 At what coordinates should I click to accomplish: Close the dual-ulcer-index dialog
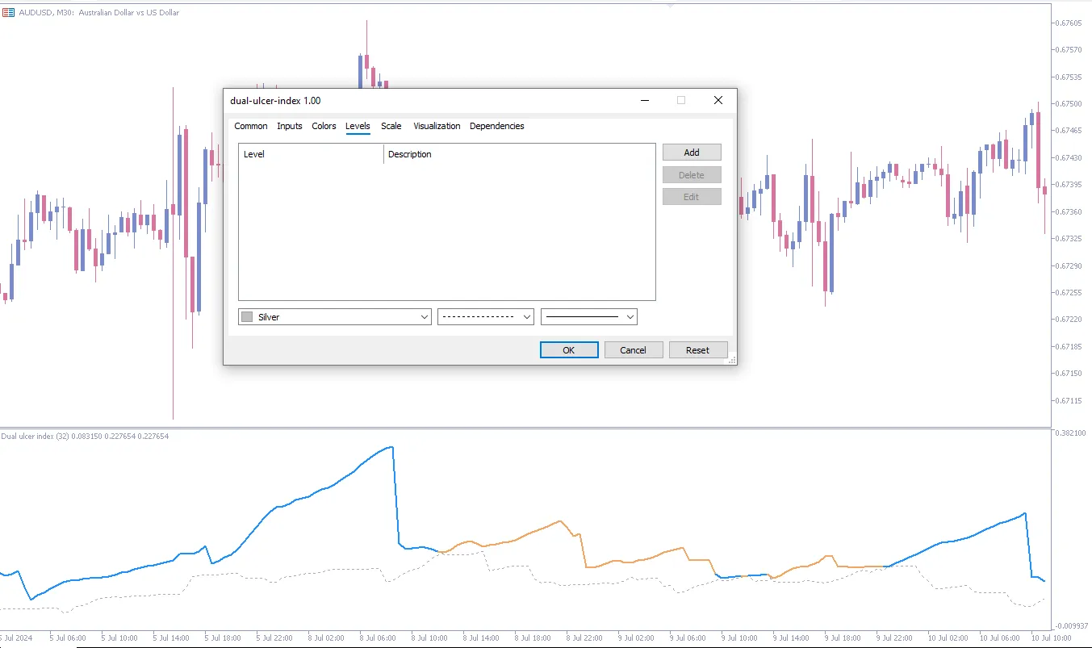[718, 100]
